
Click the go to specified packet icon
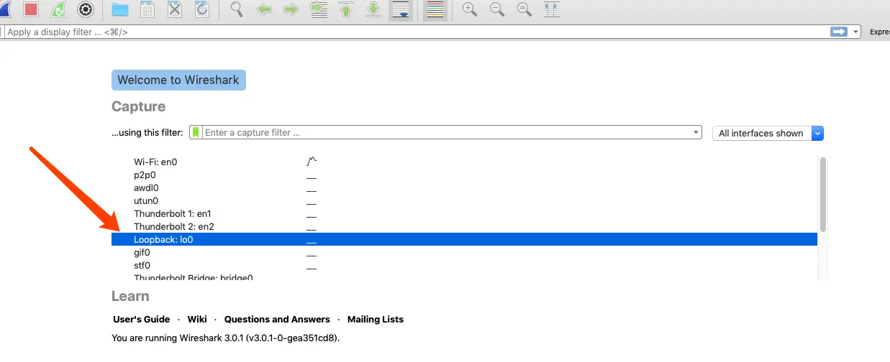click(319, 9)
